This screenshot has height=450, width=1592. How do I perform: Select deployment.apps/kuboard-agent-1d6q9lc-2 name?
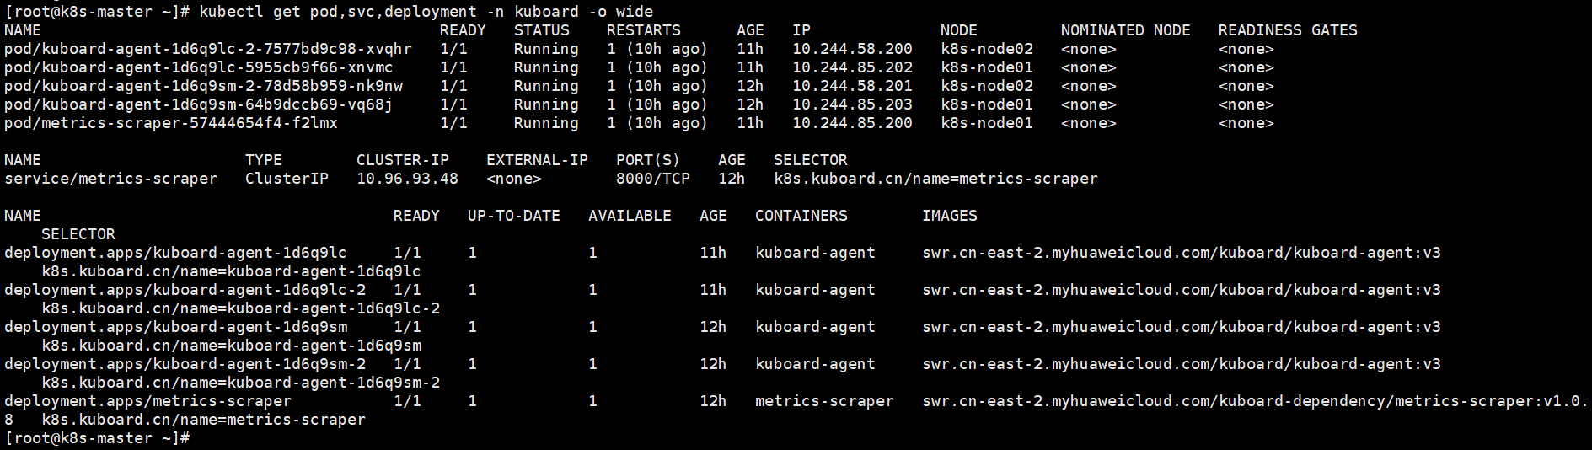click(x=185, y=290)
